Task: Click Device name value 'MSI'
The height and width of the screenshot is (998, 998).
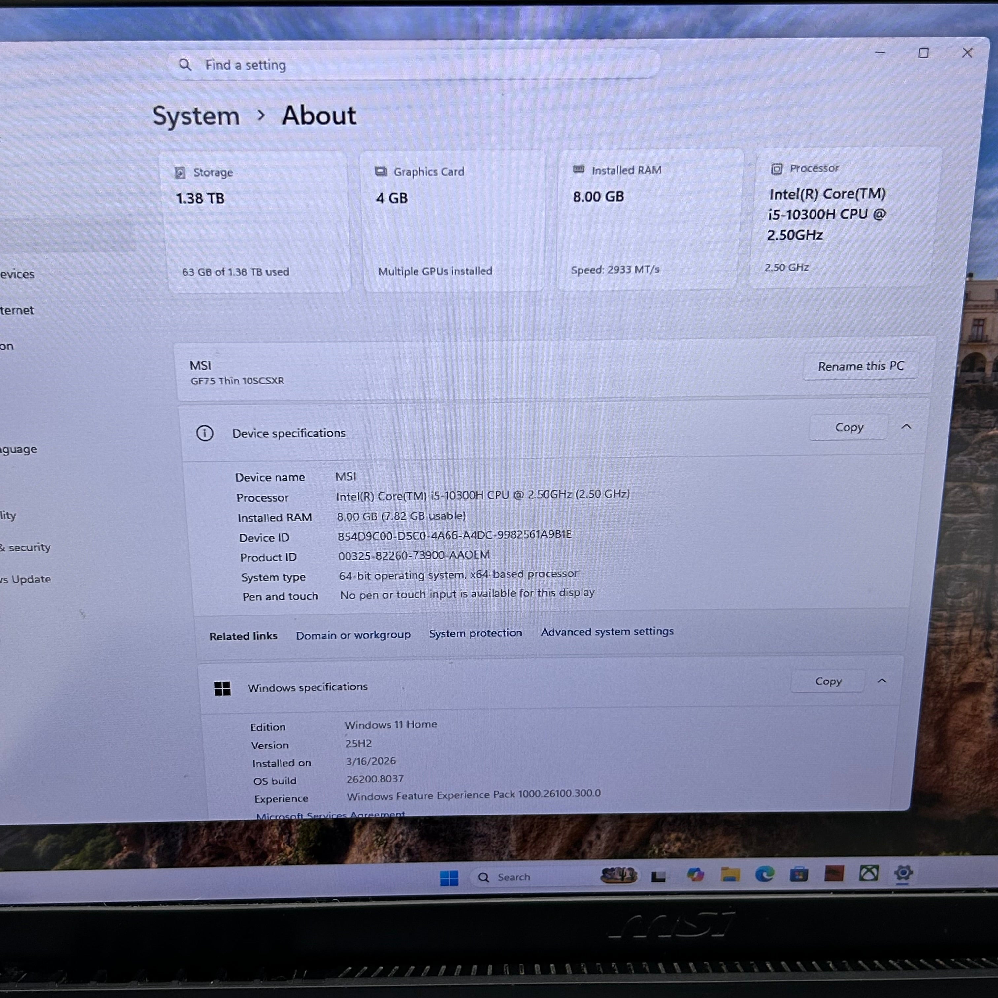Action: tap(346, 476)
